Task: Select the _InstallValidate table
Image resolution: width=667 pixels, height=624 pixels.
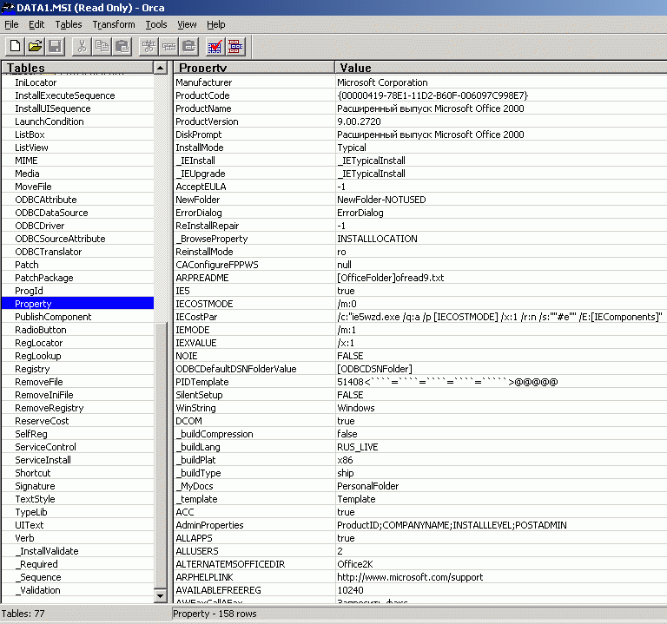Action: click(x=47, y=551)
